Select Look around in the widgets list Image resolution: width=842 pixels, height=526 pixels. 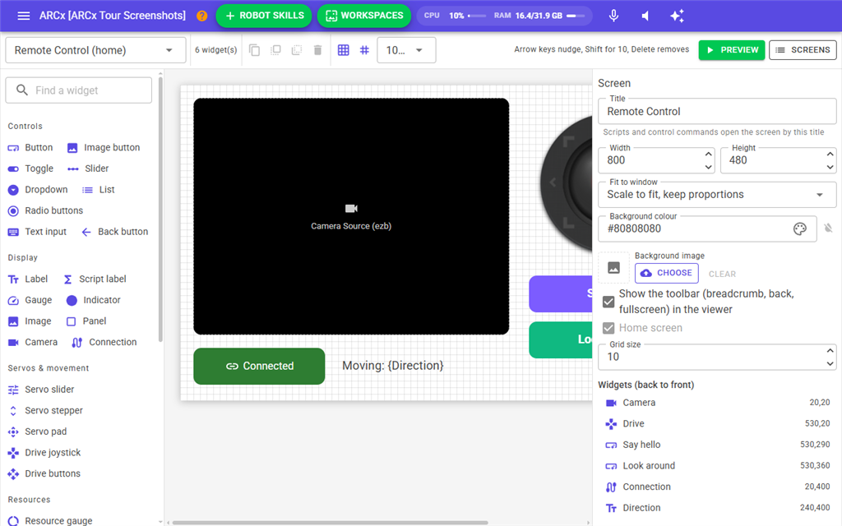click(x=717, y=466)
